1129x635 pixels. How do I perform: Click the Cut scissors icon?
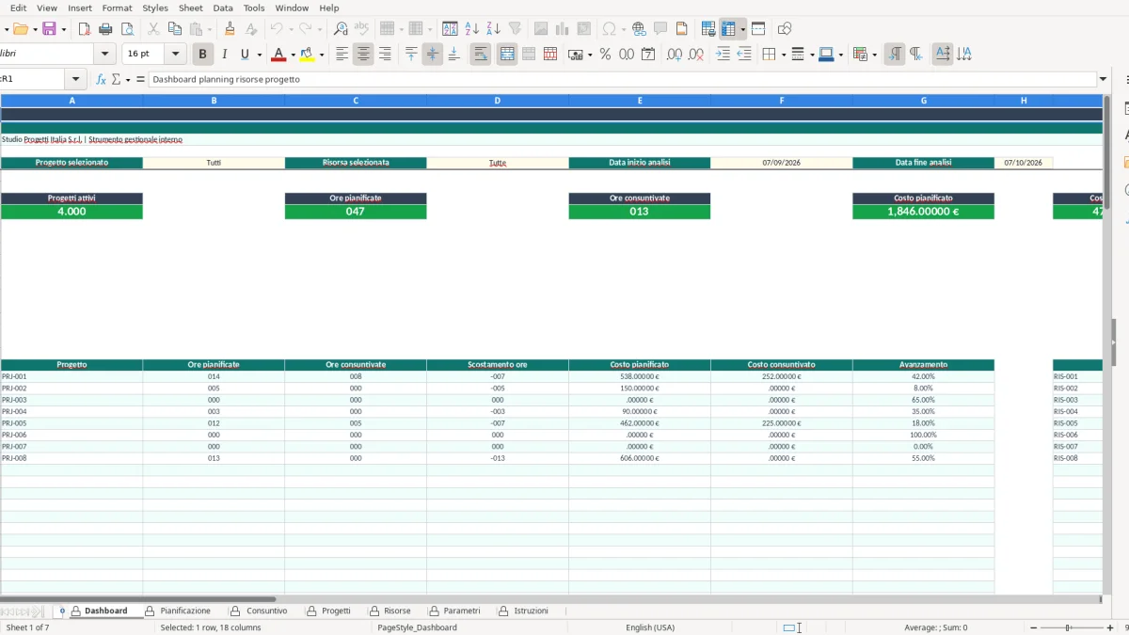click(x=154, y=29)
